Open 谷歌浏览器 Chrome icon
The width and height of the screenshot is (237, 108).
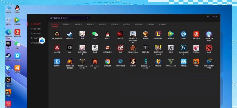(x=108, y=62)
